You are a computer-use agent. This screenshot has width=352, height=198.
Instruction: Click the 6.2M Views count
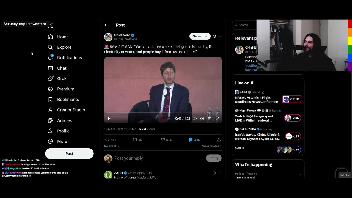pyautogui.click(x=147, y=129)
